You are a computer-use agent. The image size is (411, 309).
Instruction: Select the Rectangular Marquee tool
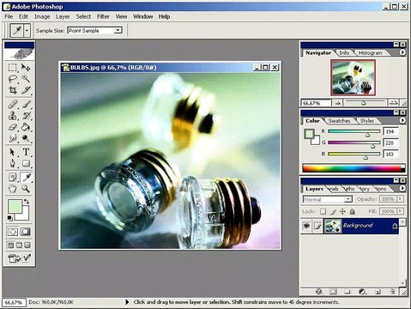pos(12,68)
